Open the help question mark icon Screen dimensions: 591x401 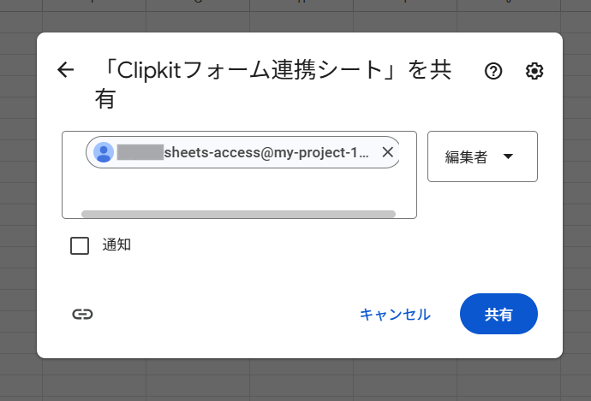[x=493, y=71]
